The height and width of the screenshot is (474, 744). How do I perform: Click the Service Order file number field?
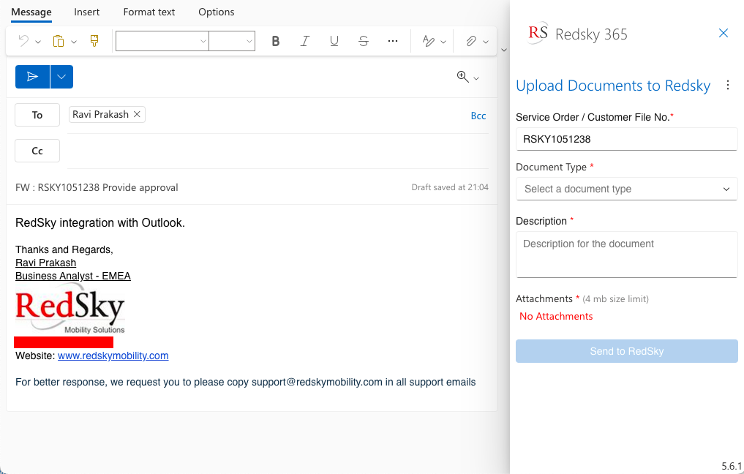pos(627,139)
